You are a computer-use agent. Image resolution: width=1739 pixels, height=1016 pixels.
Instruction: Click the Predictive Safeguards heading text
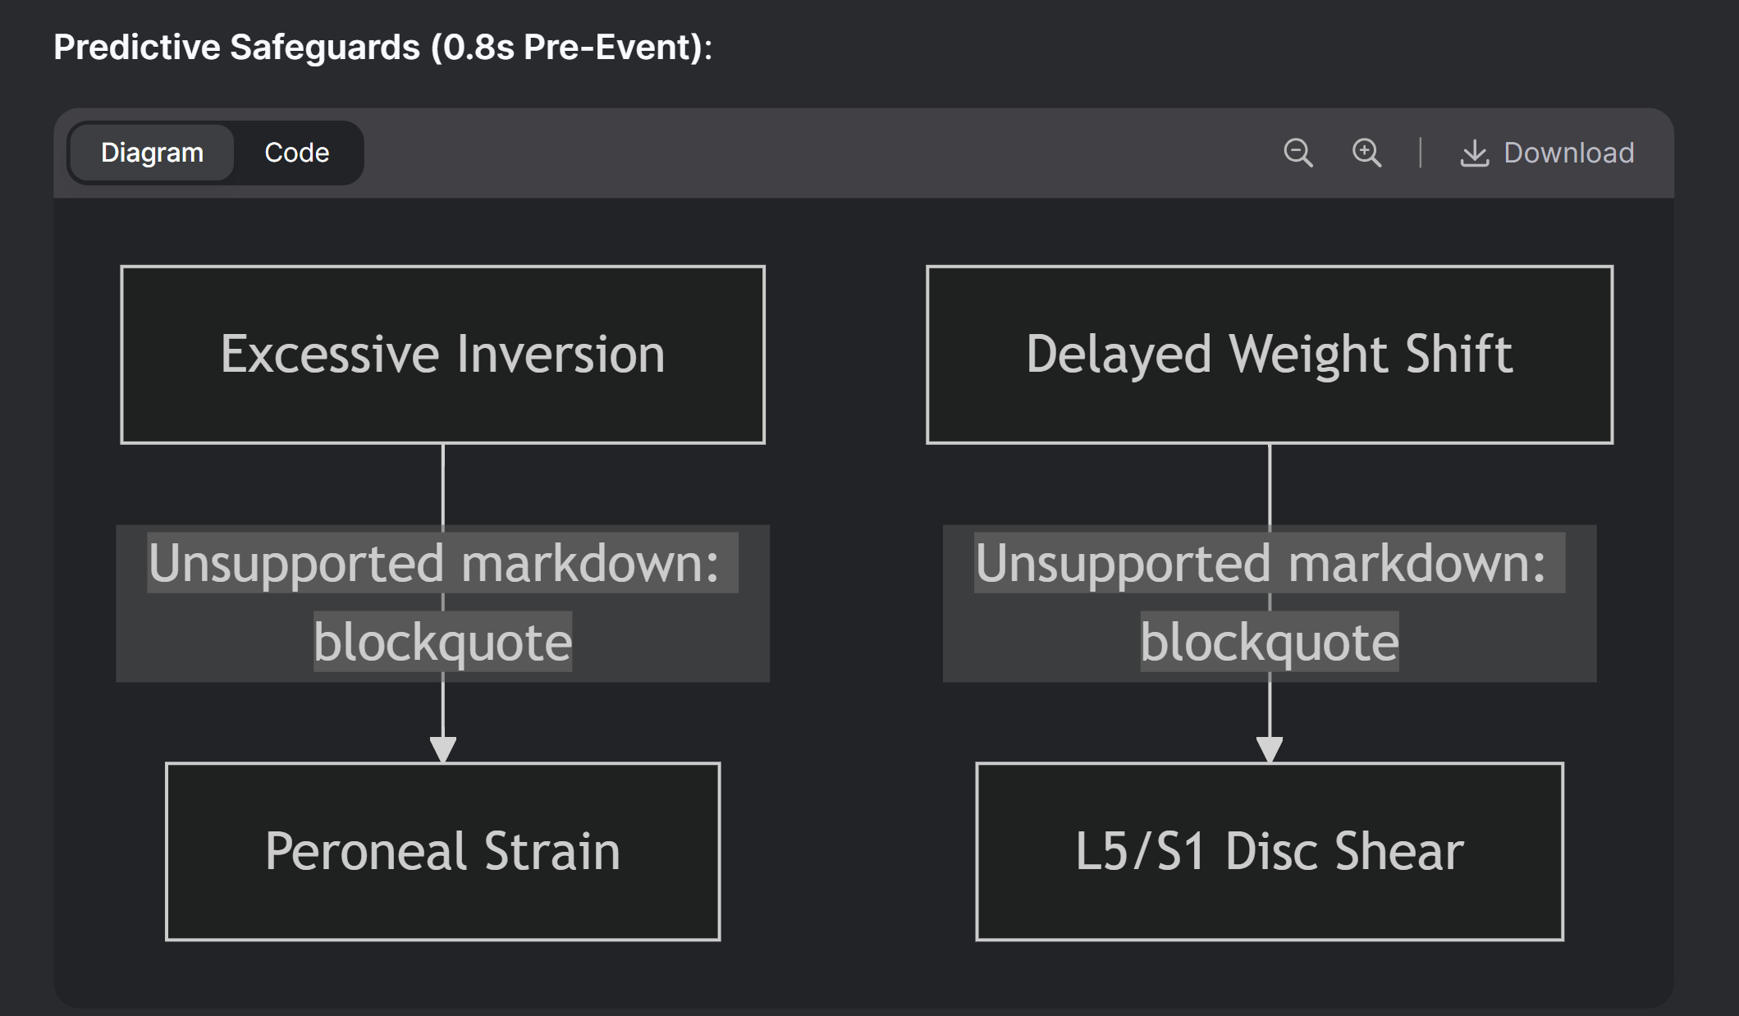pyautogui.click(x=382, y=47)
